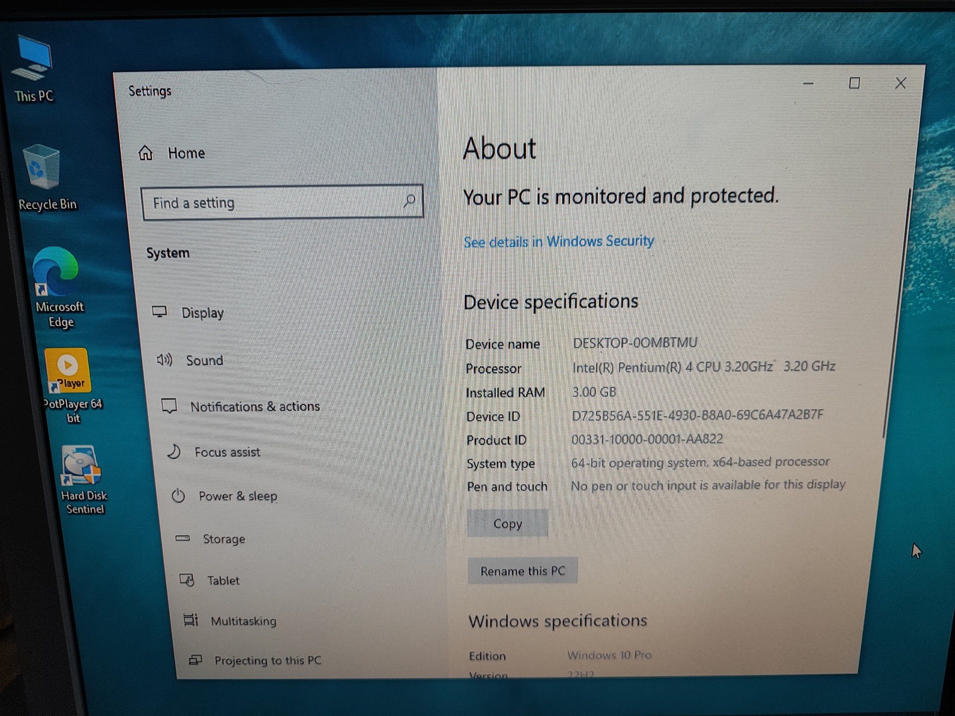Click the Copy button under device specifications
Viewport: 955px width, 716px height.
[x=507, y=524]
